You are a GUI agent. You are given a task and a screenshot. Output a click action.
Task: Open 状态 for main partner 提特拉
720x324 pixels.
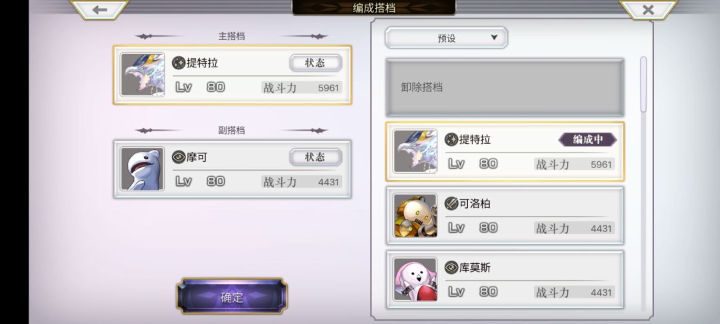tap(315, 63)
